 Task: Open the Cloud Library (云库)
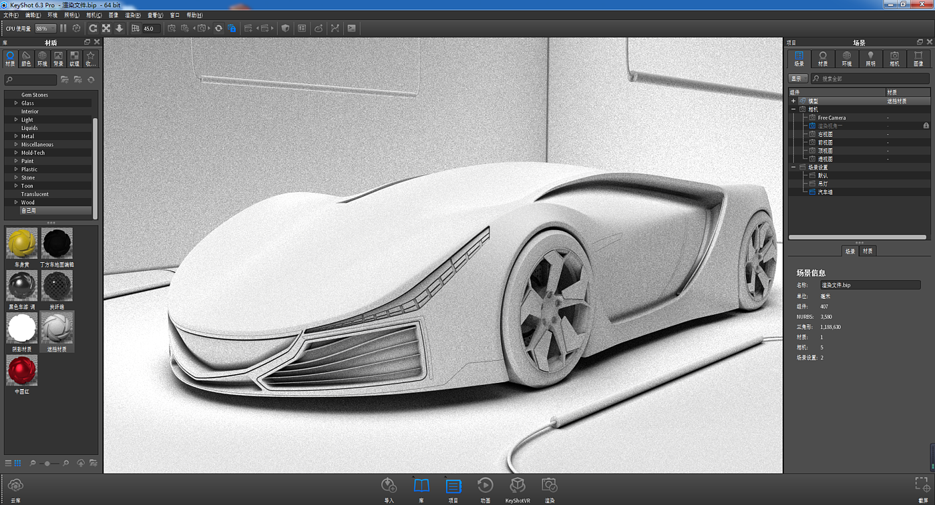[15, 486]
